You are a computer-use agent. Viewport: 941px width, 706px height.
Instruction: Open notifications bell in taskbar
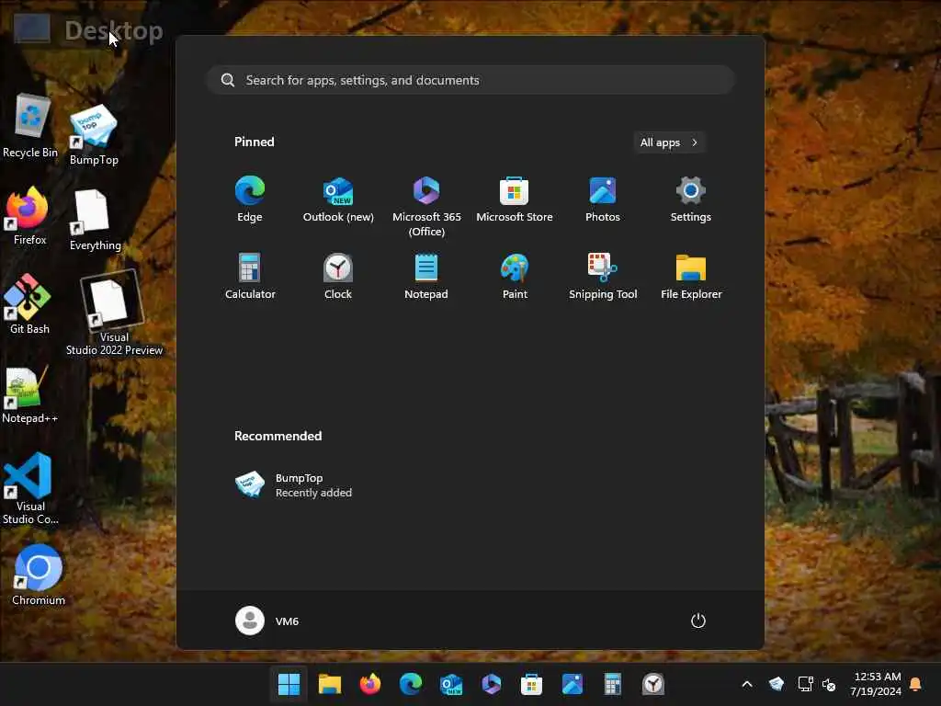[916, 684]
